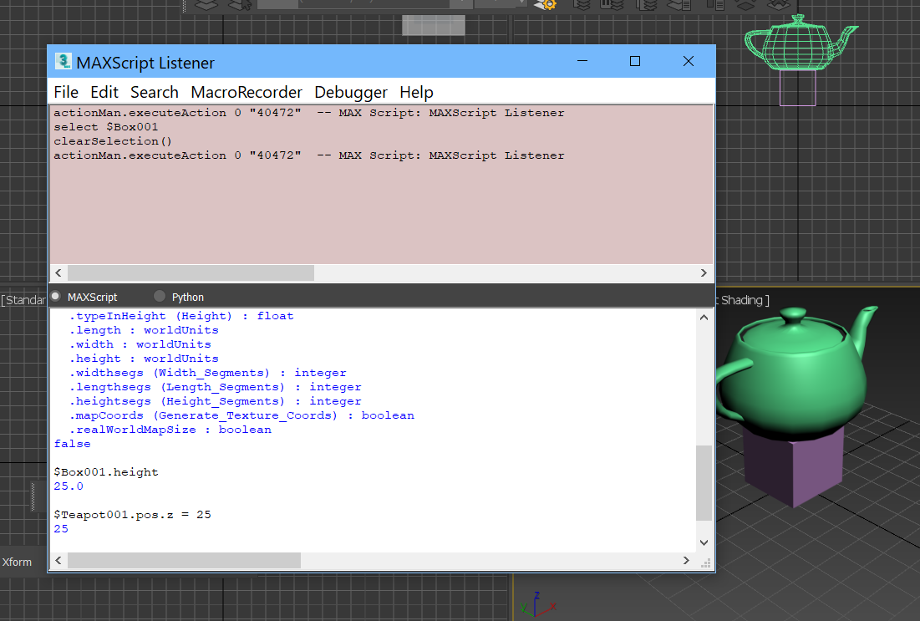Click the '25.0' result value
Viewport: 920px width, 621px height.
tap(69, 486)
